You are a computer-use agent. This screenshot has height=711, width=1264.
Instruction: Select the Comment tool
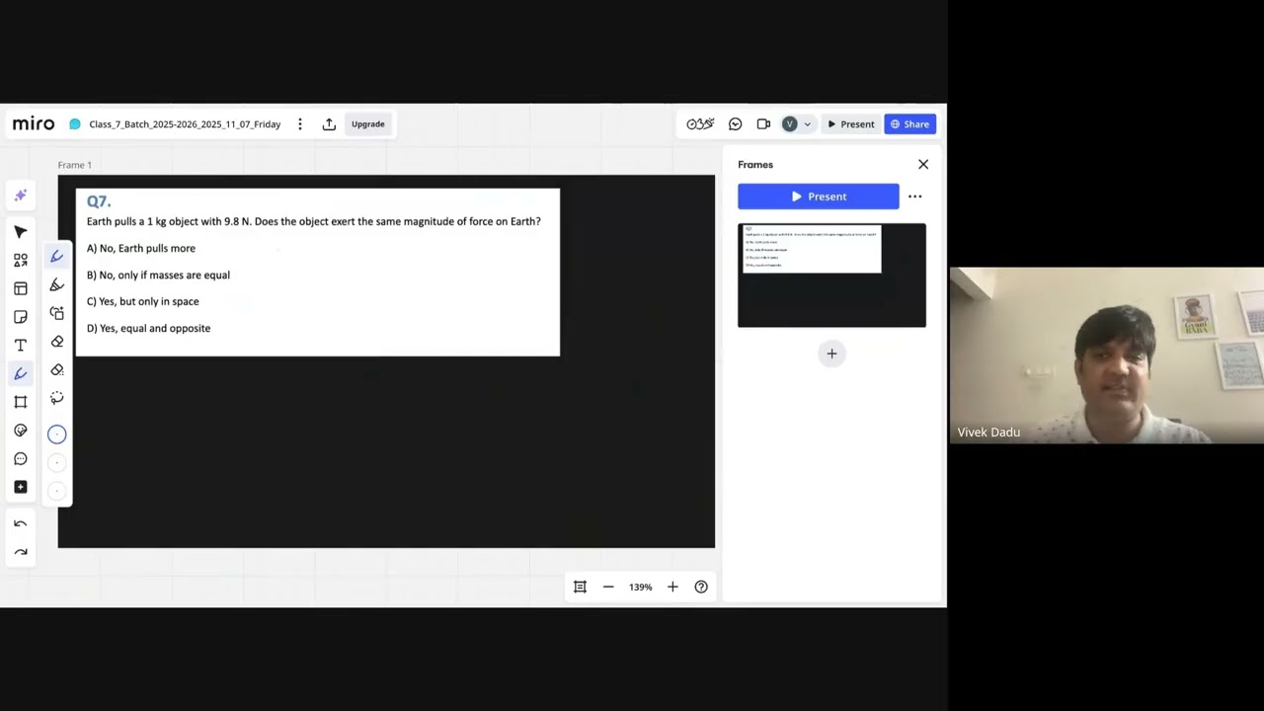point(21,459)
